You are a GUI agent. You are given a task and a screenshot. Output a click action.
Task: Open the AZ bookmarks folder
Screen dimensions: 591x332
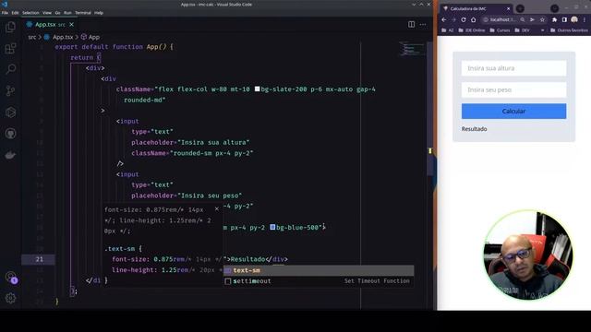click(447, 30)
